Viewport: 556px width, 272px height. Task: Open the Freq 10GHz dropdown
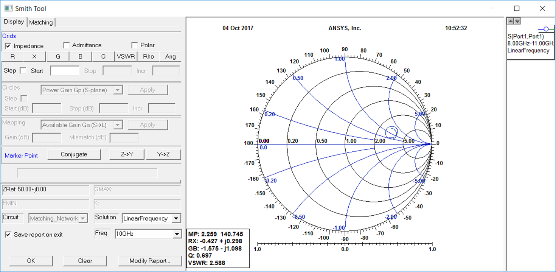(177, 234)
